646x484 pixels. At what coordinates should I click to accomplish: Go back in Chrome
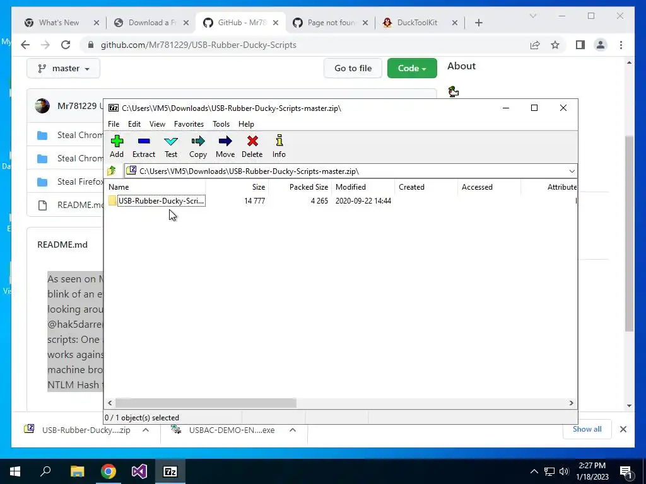point(25,45)
